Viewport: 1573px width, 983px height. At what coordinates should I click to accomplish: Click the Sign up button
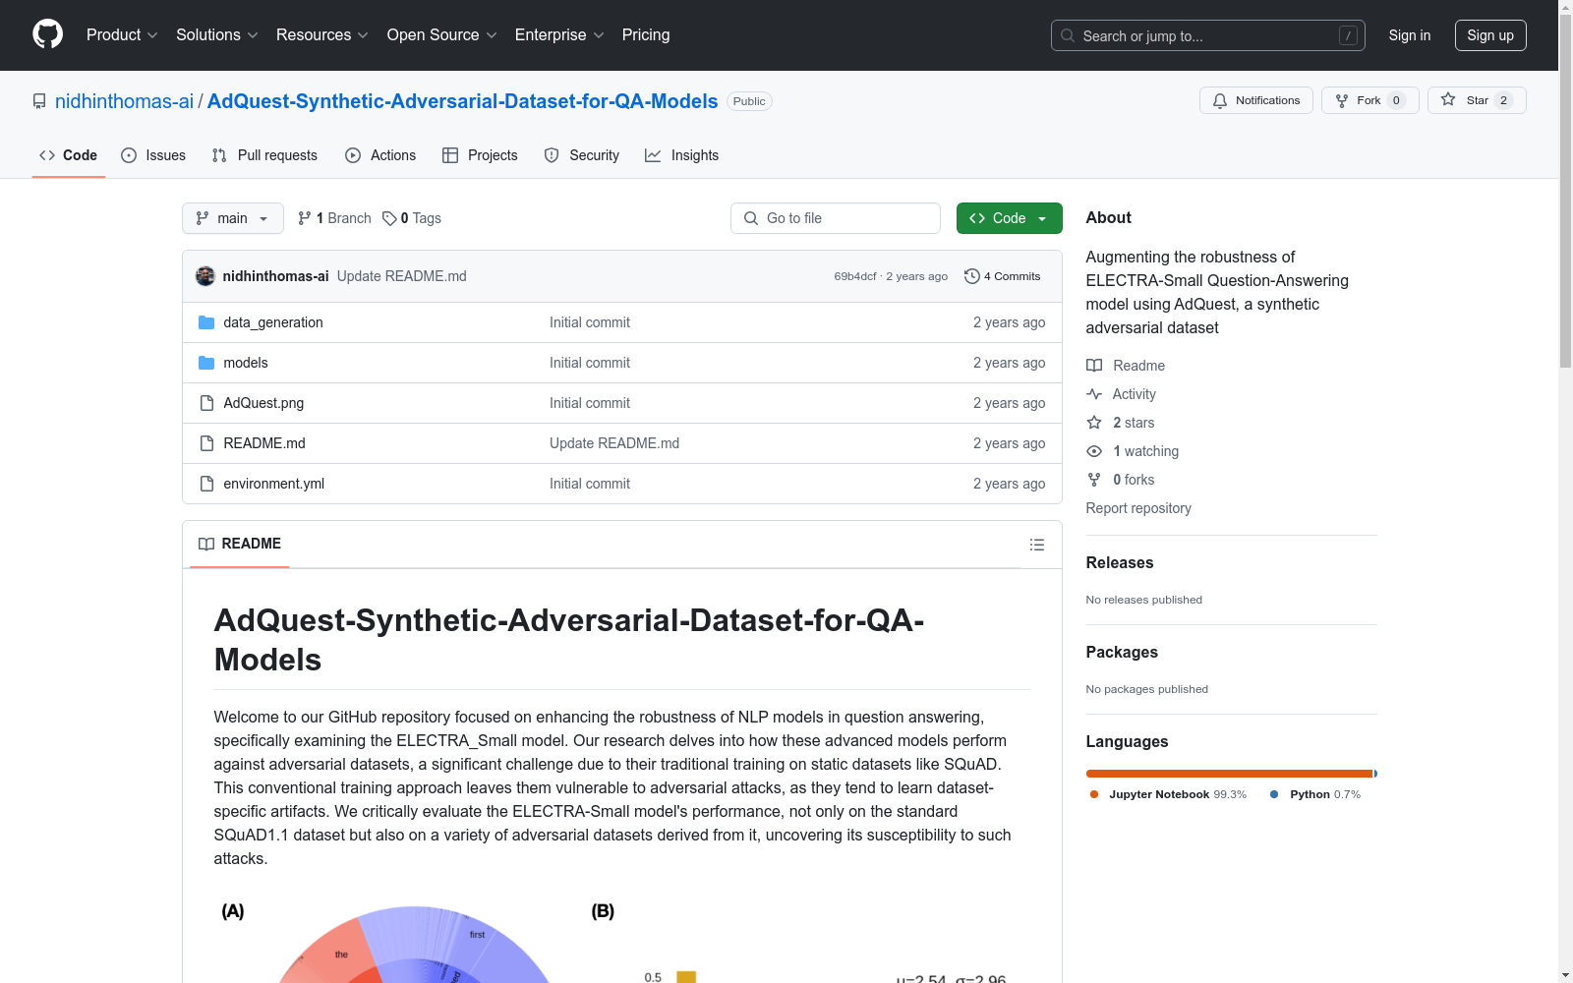[1490, 35]
